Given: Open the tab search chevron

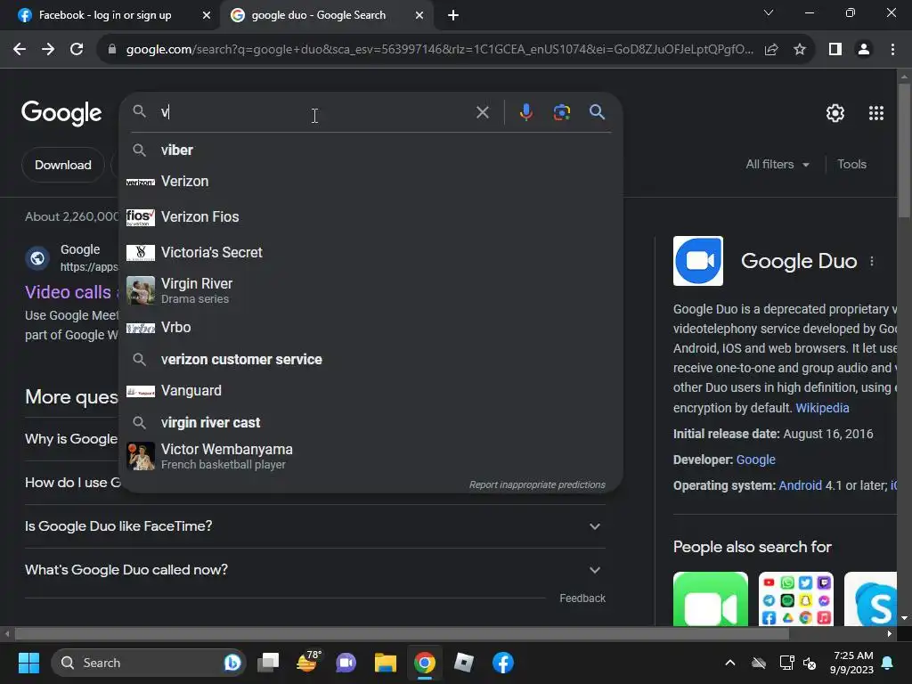Looking at the screenshot, I should 769,12.
